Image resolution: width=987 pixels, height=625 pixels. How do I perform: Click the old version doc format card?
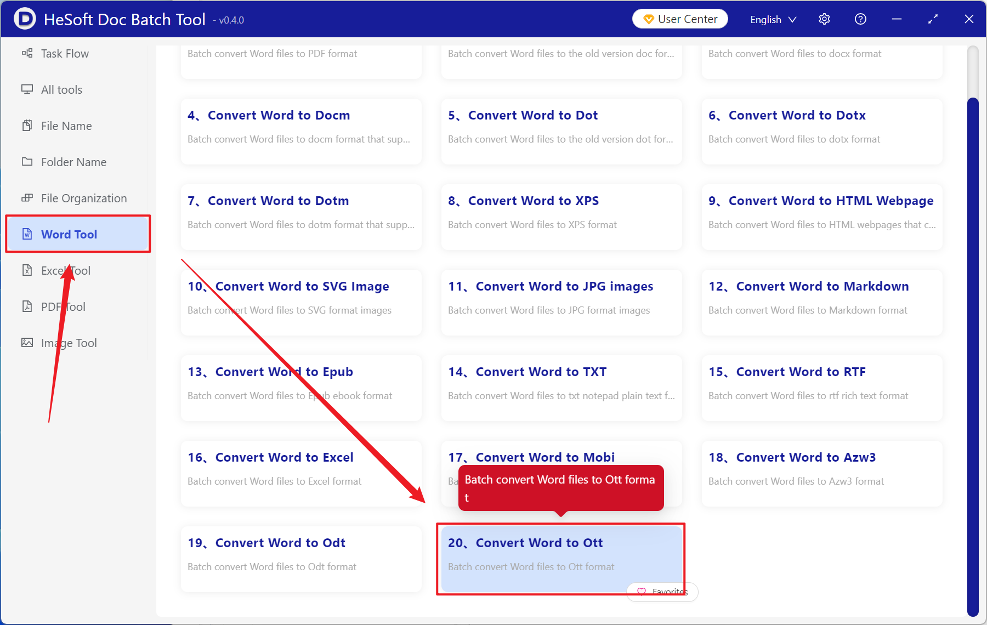(x=561, y=61)
